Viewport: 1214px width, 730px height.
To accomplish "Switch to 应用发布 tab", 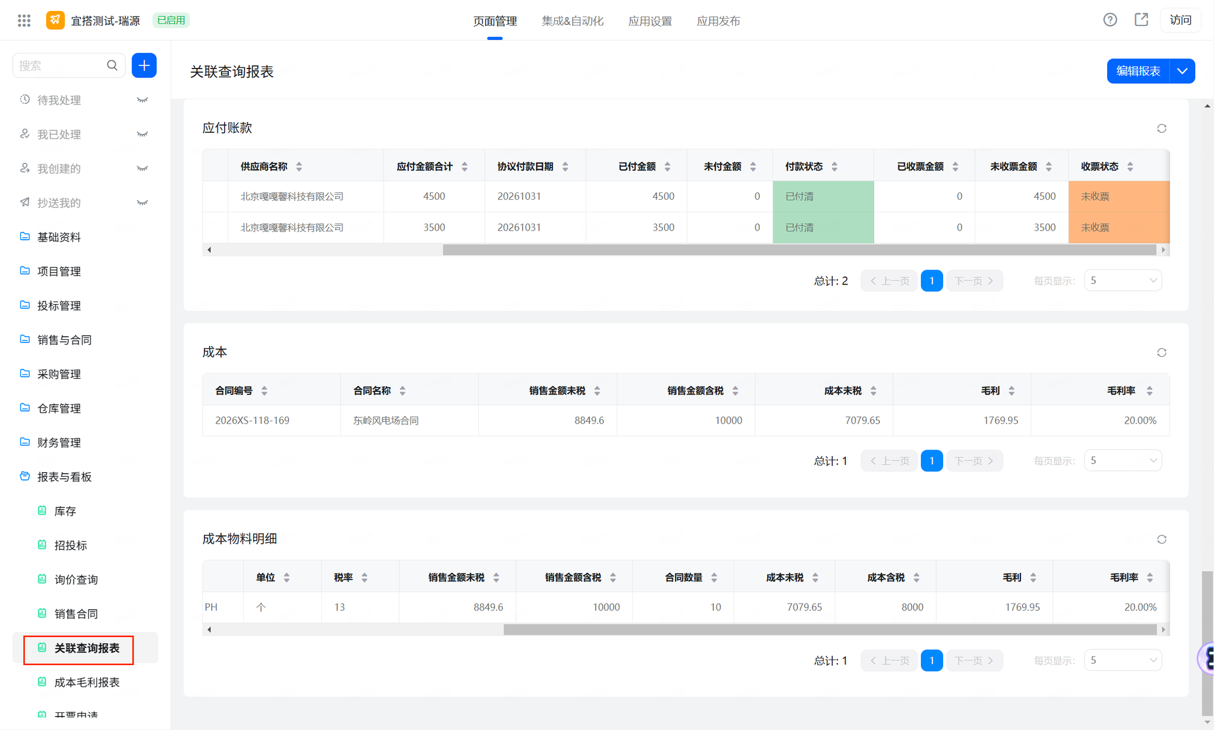I will (x=718, y=21).
